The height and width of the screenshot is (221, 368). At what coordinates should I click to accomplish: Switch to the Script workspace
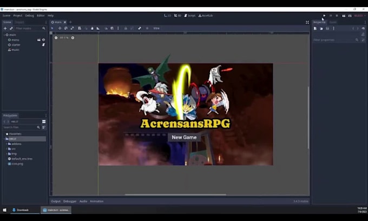click(189, 16)
